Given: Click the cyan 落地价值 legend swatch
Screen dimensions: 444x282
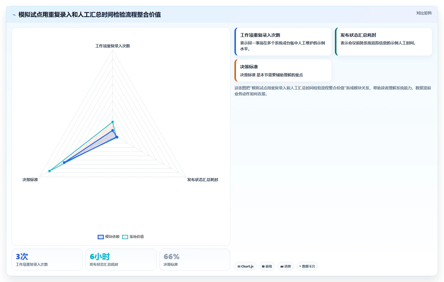Looking at the screenshot, I should [x=125, y=237].
